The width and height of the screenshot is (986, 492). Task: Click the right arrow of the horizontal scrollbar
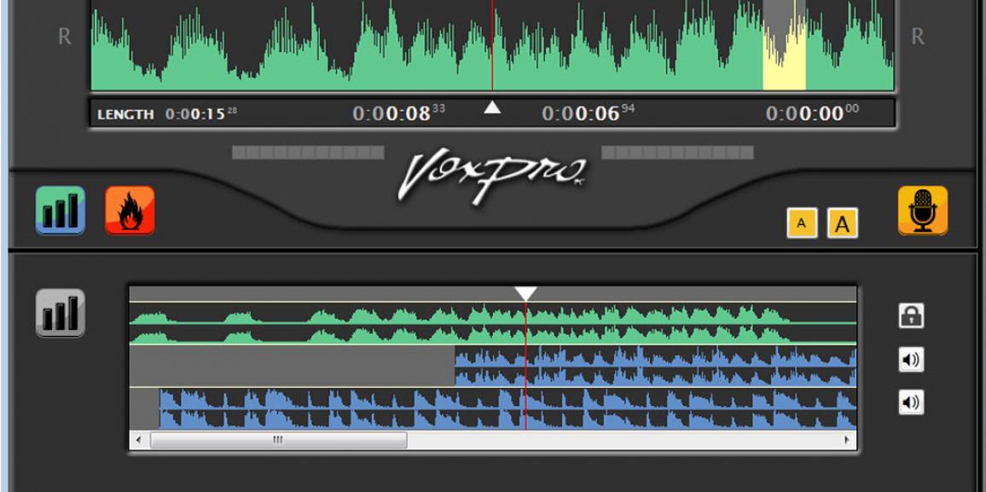(x=847, y=440)
